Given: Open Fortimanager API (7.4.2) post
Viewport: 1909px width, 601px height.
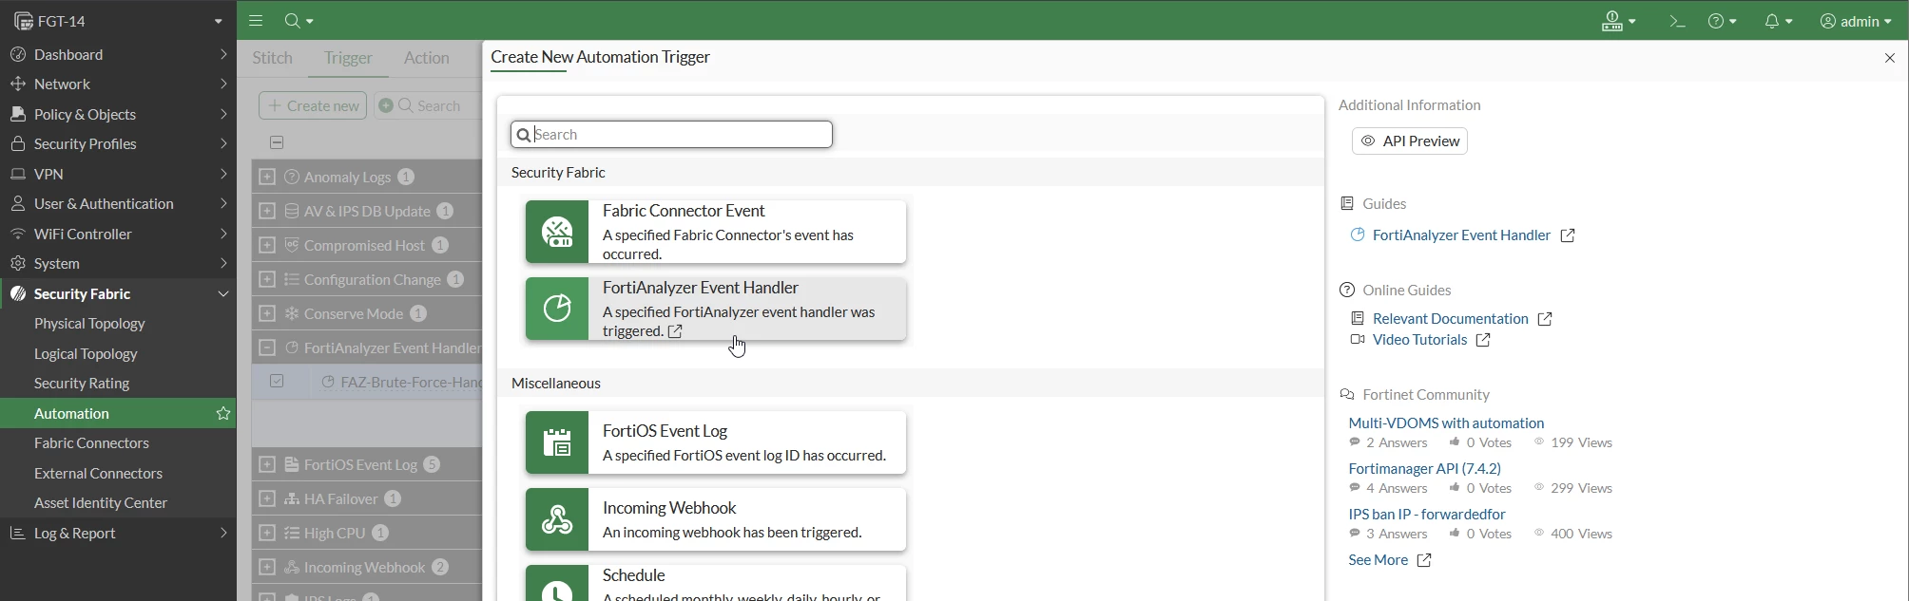Looking at the screenshot, I should (1425, 469).
